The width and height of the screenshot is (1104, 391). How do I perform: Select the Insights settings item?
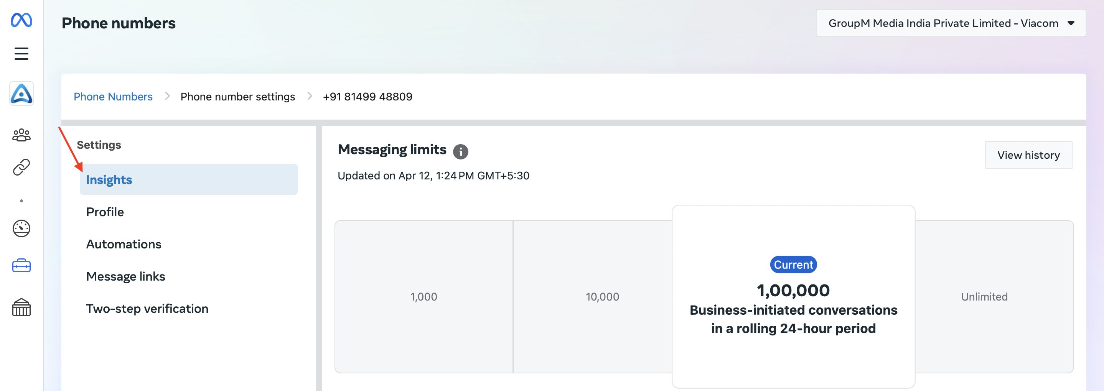click(x=189, y=179)
